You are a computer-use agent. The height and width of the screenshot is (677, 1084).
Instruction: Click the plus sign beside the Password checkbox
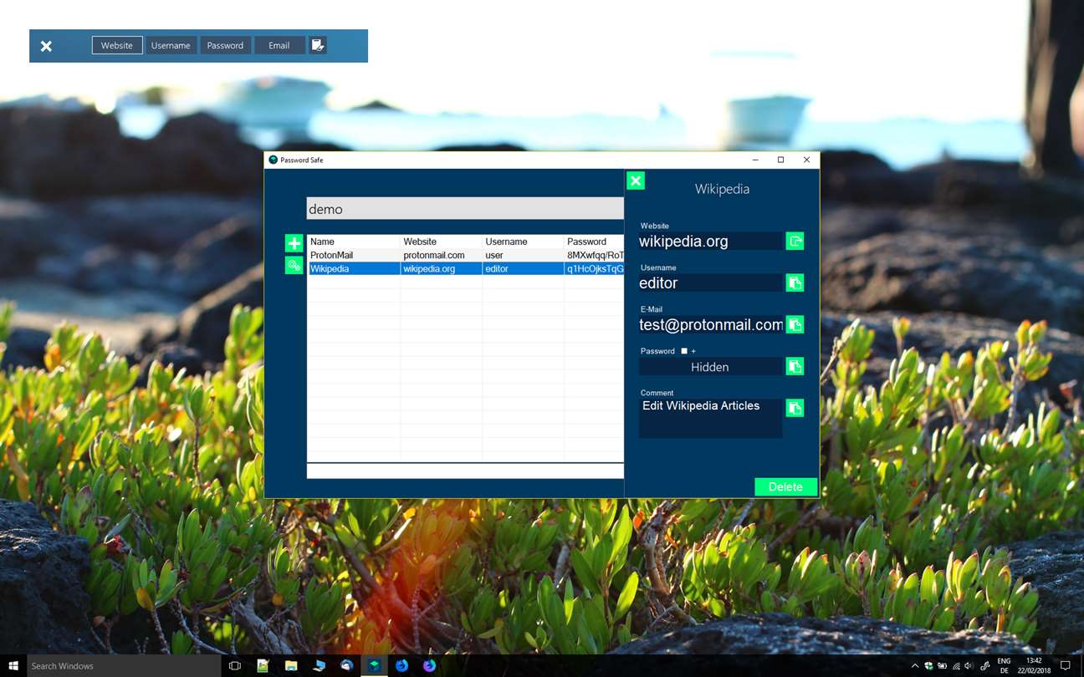tap(693, 351)
